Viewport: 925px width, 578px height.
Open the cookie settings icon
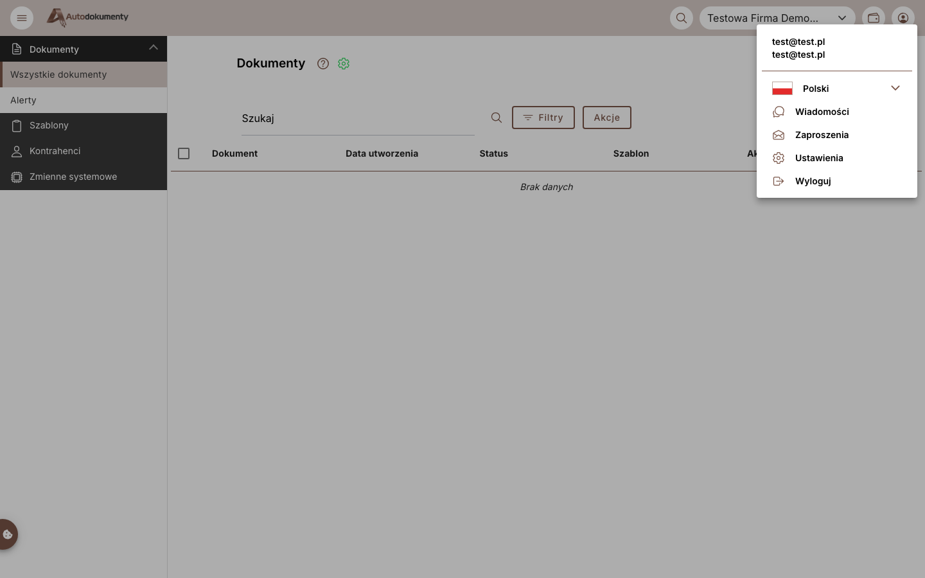(x=8, y=534)
